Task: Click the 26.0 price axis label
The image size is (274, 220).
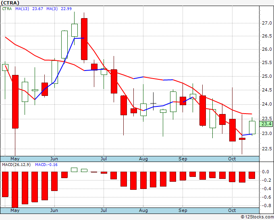Action: point(267,49)
